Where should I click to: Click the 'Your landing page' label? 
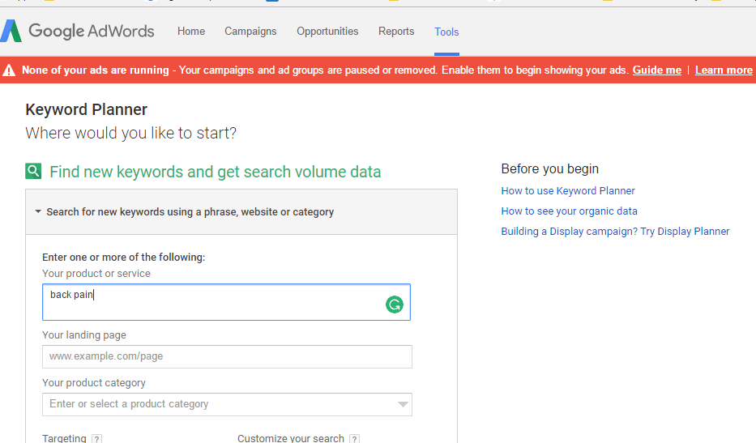(x=84, y=335)
